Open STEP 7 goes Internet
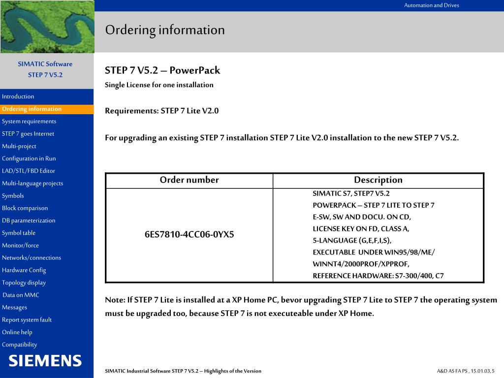The height and width of the screenshot is (378, 504). click(x=28, y=134)
